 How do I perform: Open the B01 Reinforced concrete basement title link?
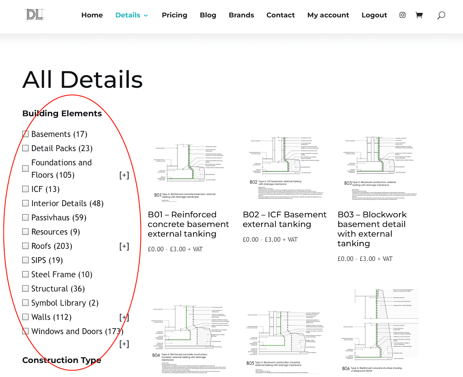click(x=188, y=224)
